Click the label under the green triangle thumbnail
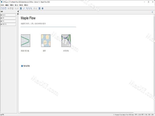This screenshot has width=155, height=116. tap(25, 51)
